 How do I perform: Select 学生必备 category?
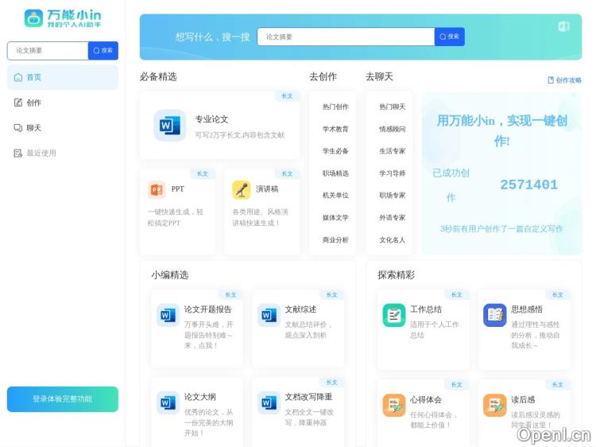(335, 151)
